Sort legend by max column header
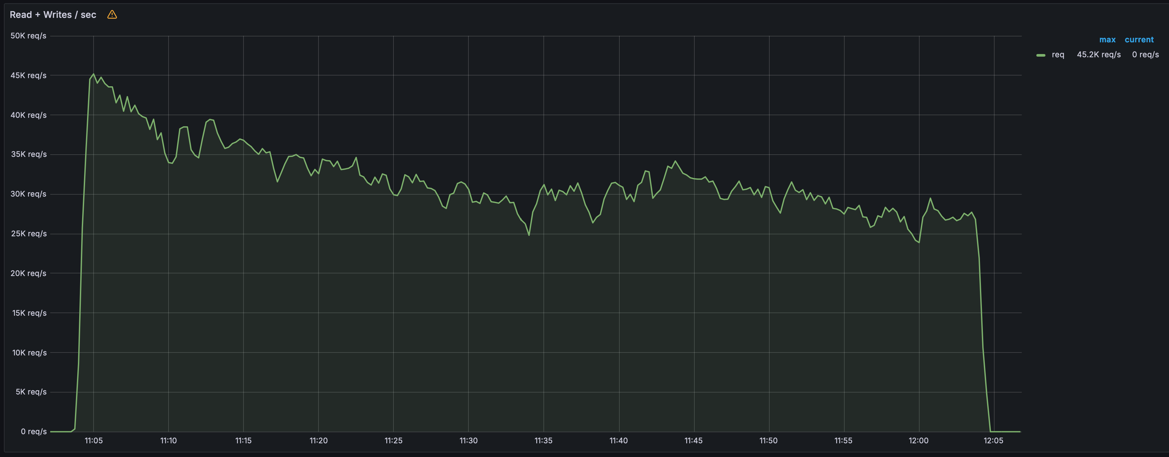 pyautogui.click(x=1107, y=40)
